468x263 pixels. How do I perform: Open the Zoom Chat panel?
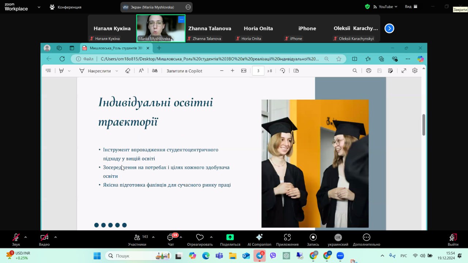click(x=170, y=238)
